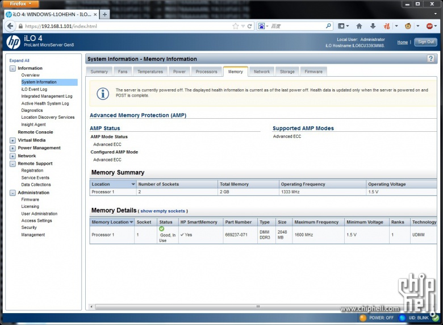443x325 pixels.
Task: Open Security under Administration
Action: pyautogui.click(x=29, y=228)
